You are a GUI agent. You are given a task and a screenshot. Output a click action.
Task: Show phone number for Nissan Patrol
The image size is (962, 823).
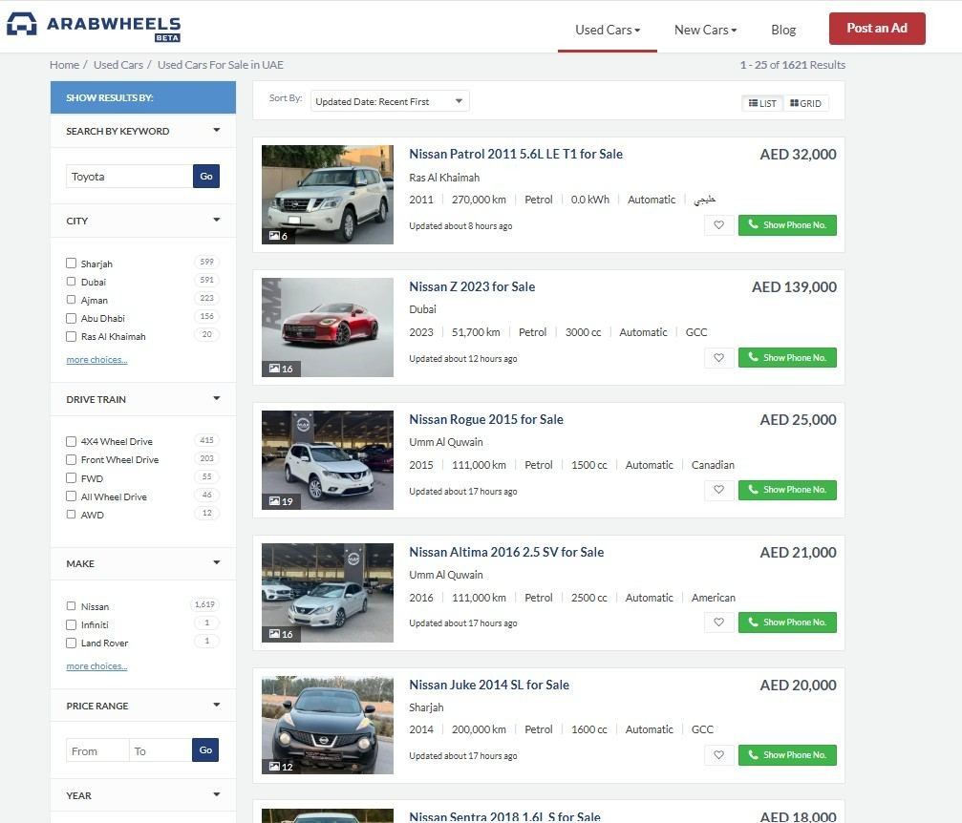787,225
